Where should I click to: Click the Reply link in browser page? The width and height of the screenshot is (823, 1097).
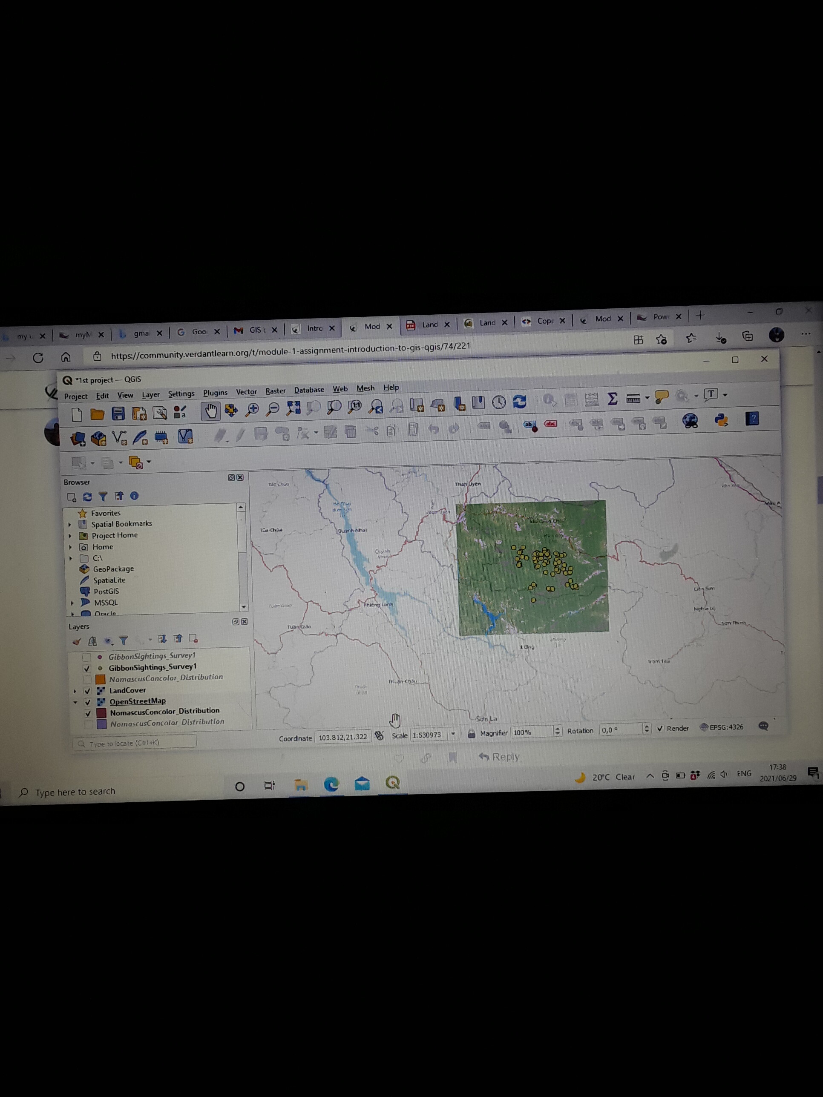(499, 757)
